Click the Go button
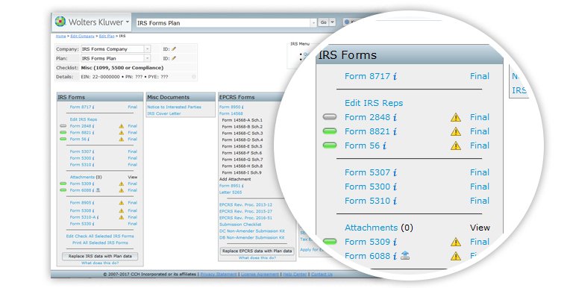This screenshot has width=573, height=288. [x=323, y=22]
